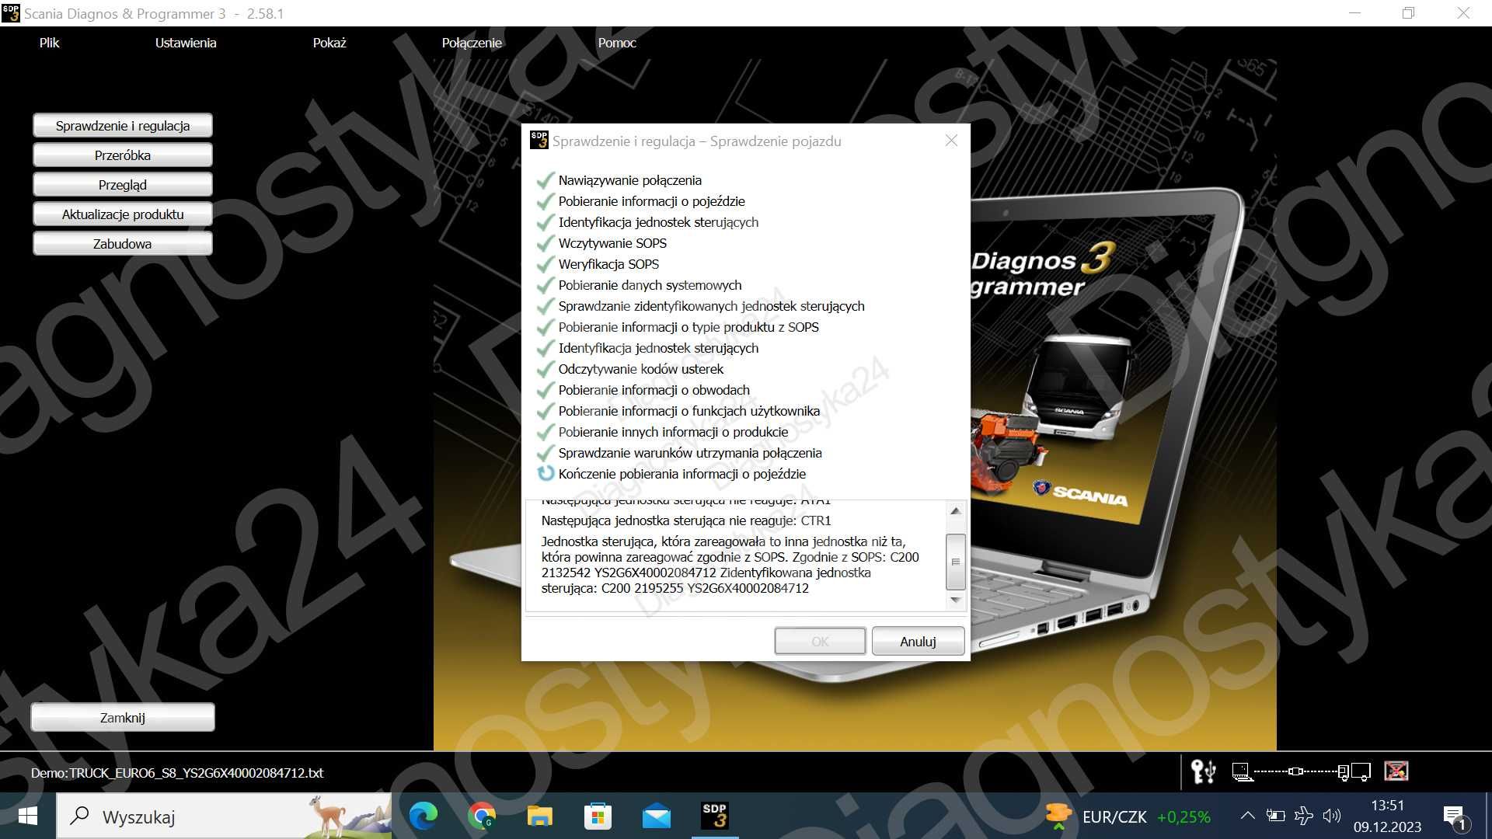Click the Zabudowa button
1492x839 pixels.
[x=123, y=244]
